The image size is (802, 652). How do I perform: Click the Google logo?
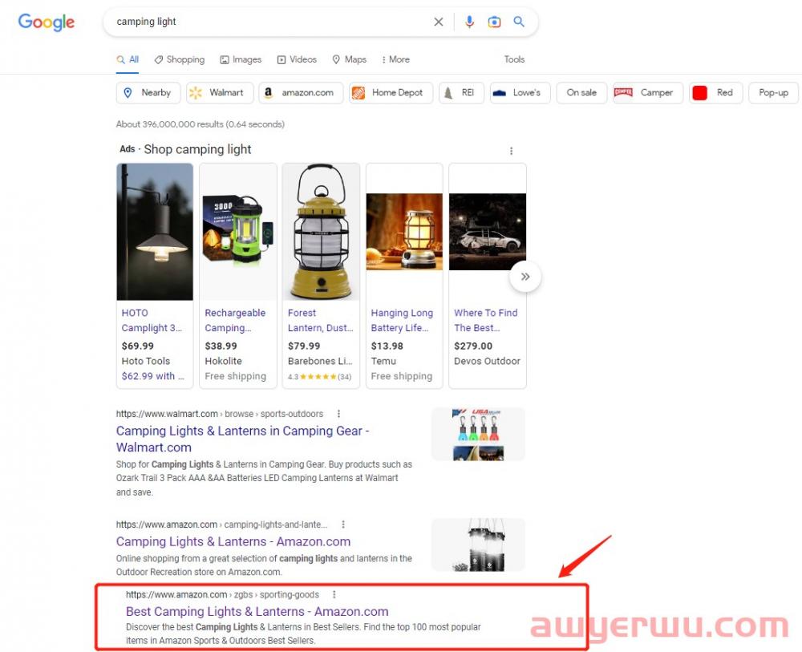point(47,22)
